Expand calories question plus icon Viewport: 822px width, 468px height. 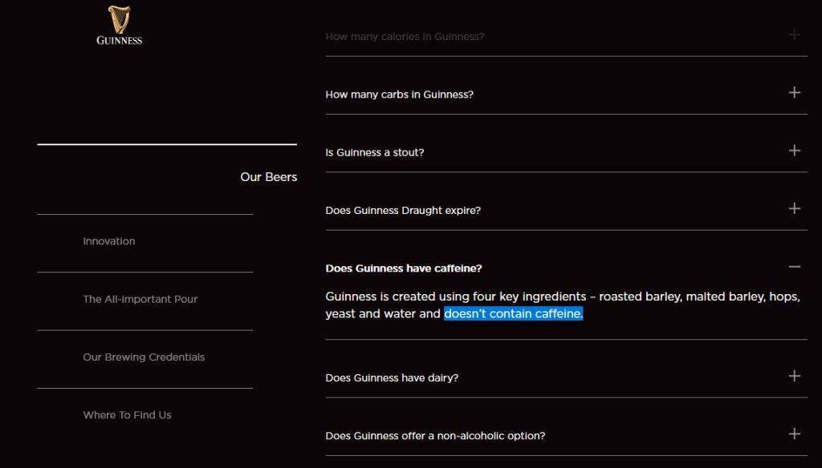click(x=794, y=34)
